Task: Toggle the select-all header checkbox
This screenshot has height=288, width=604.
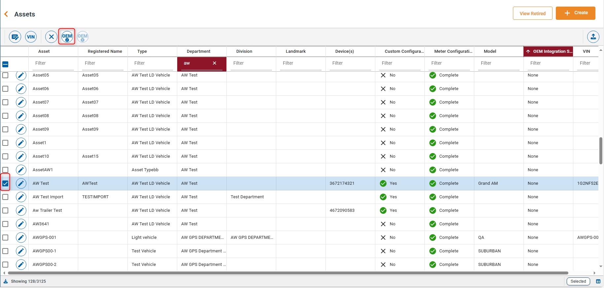Action: (x=5, y=64)
